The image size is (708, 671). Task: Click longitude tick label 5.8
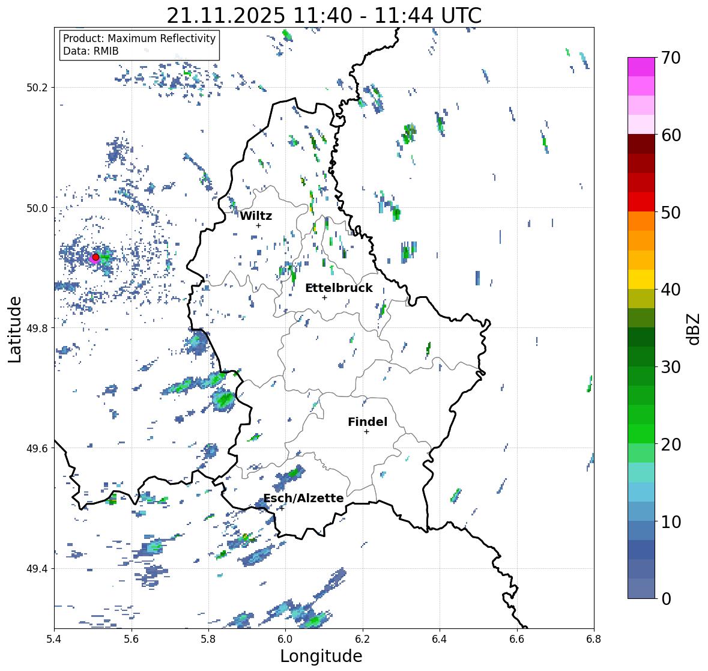(208, 639)
